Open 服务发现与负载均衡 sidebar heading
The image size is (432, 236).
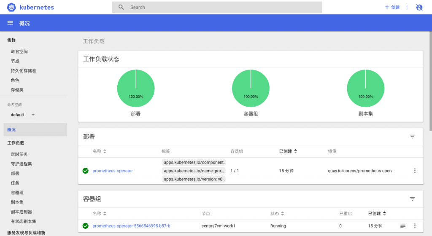26,233
